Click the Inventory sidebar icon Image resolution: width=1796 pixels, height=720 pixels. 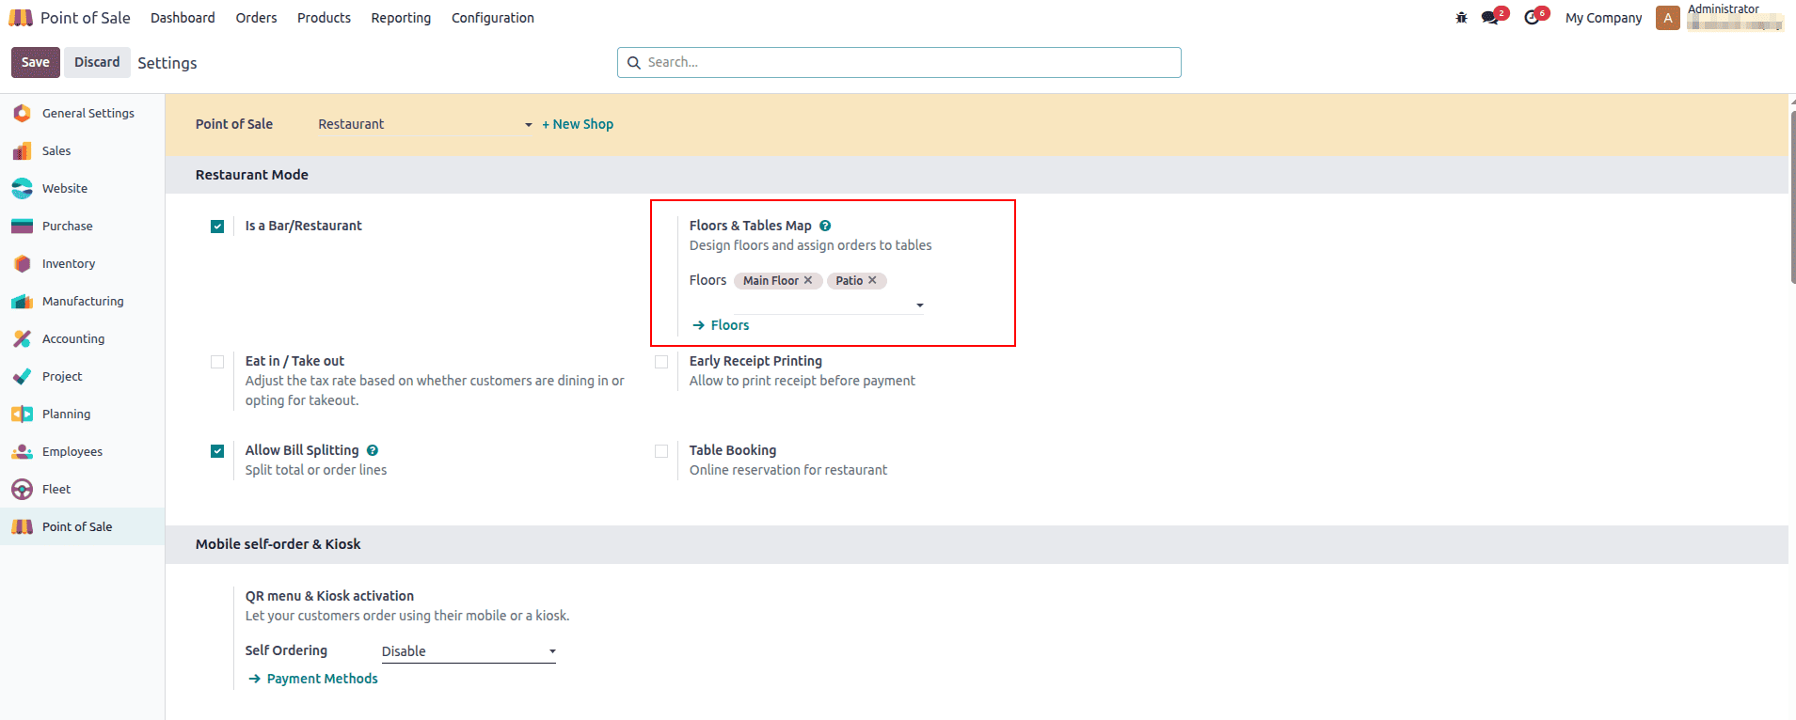(23, 263)
